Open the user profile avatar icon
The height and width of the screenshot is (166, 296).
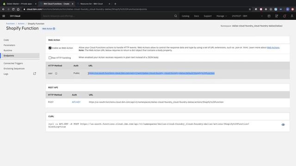coord(292,16)
